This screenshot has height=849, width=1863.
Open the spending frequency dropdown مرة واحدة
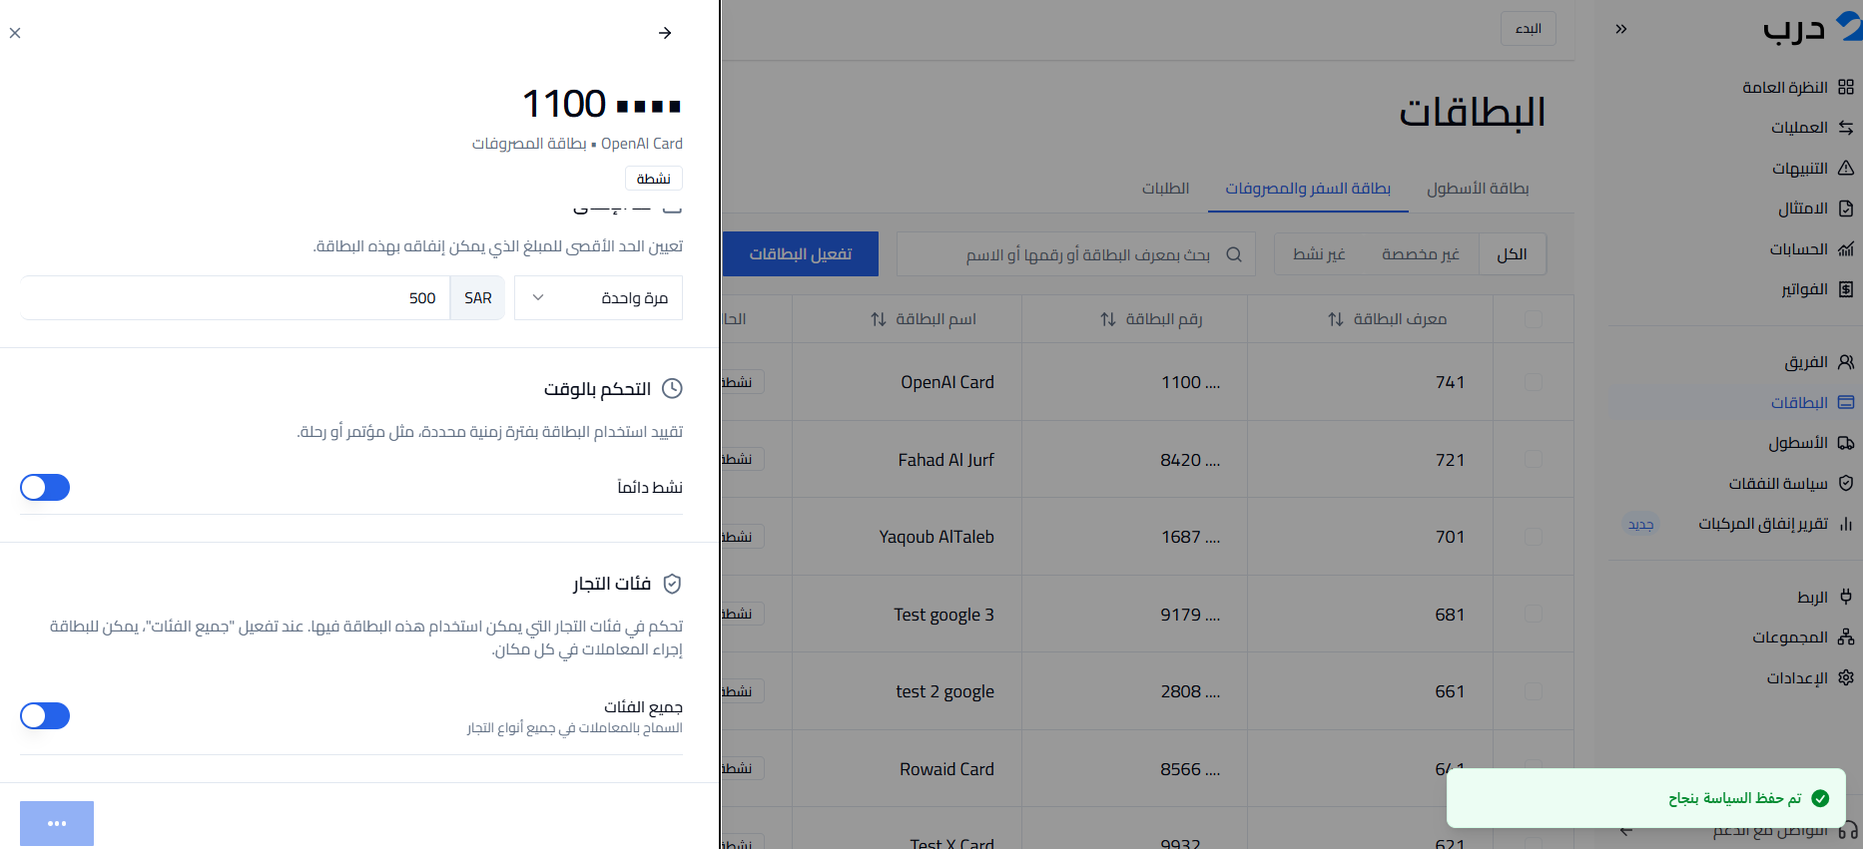[x=598, y=297]
